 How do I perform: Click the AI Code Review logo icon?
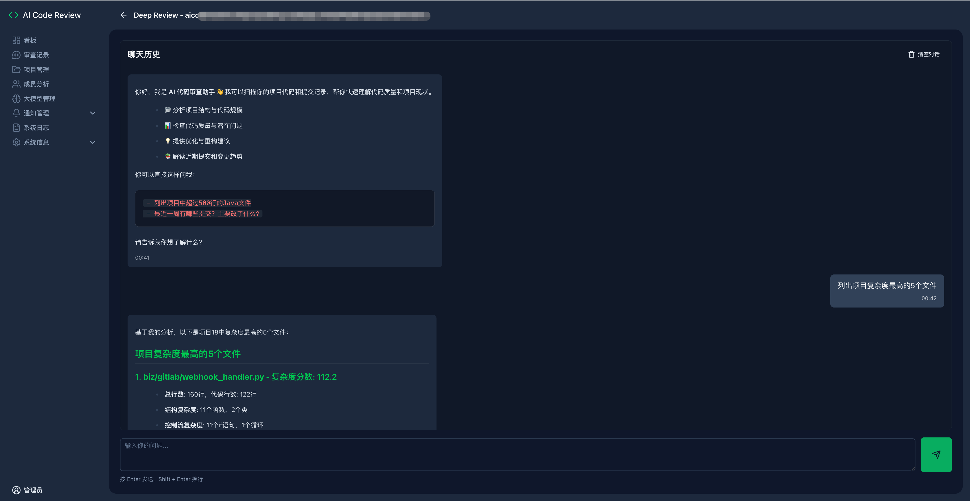14,15
